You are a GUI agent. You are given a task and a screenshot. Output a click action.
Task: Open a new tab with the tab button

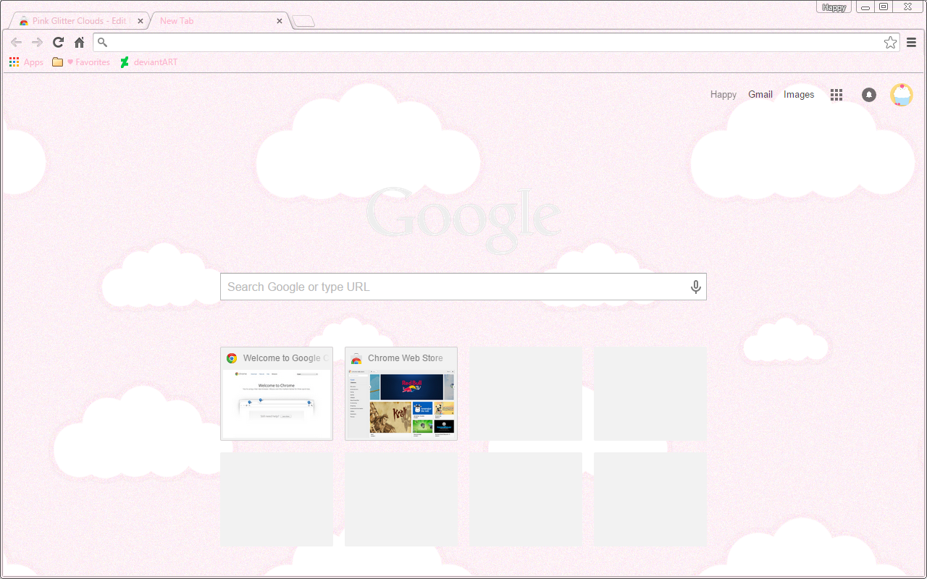tap(303, 22)
